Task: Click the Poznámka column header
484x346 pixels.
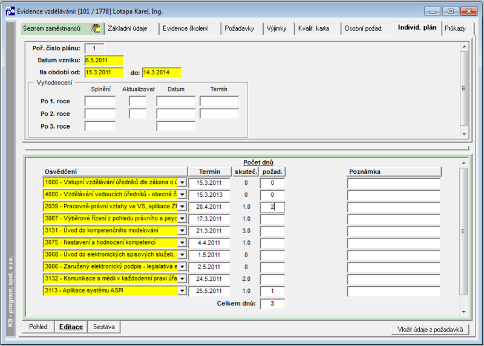Action: pos(394,171)
